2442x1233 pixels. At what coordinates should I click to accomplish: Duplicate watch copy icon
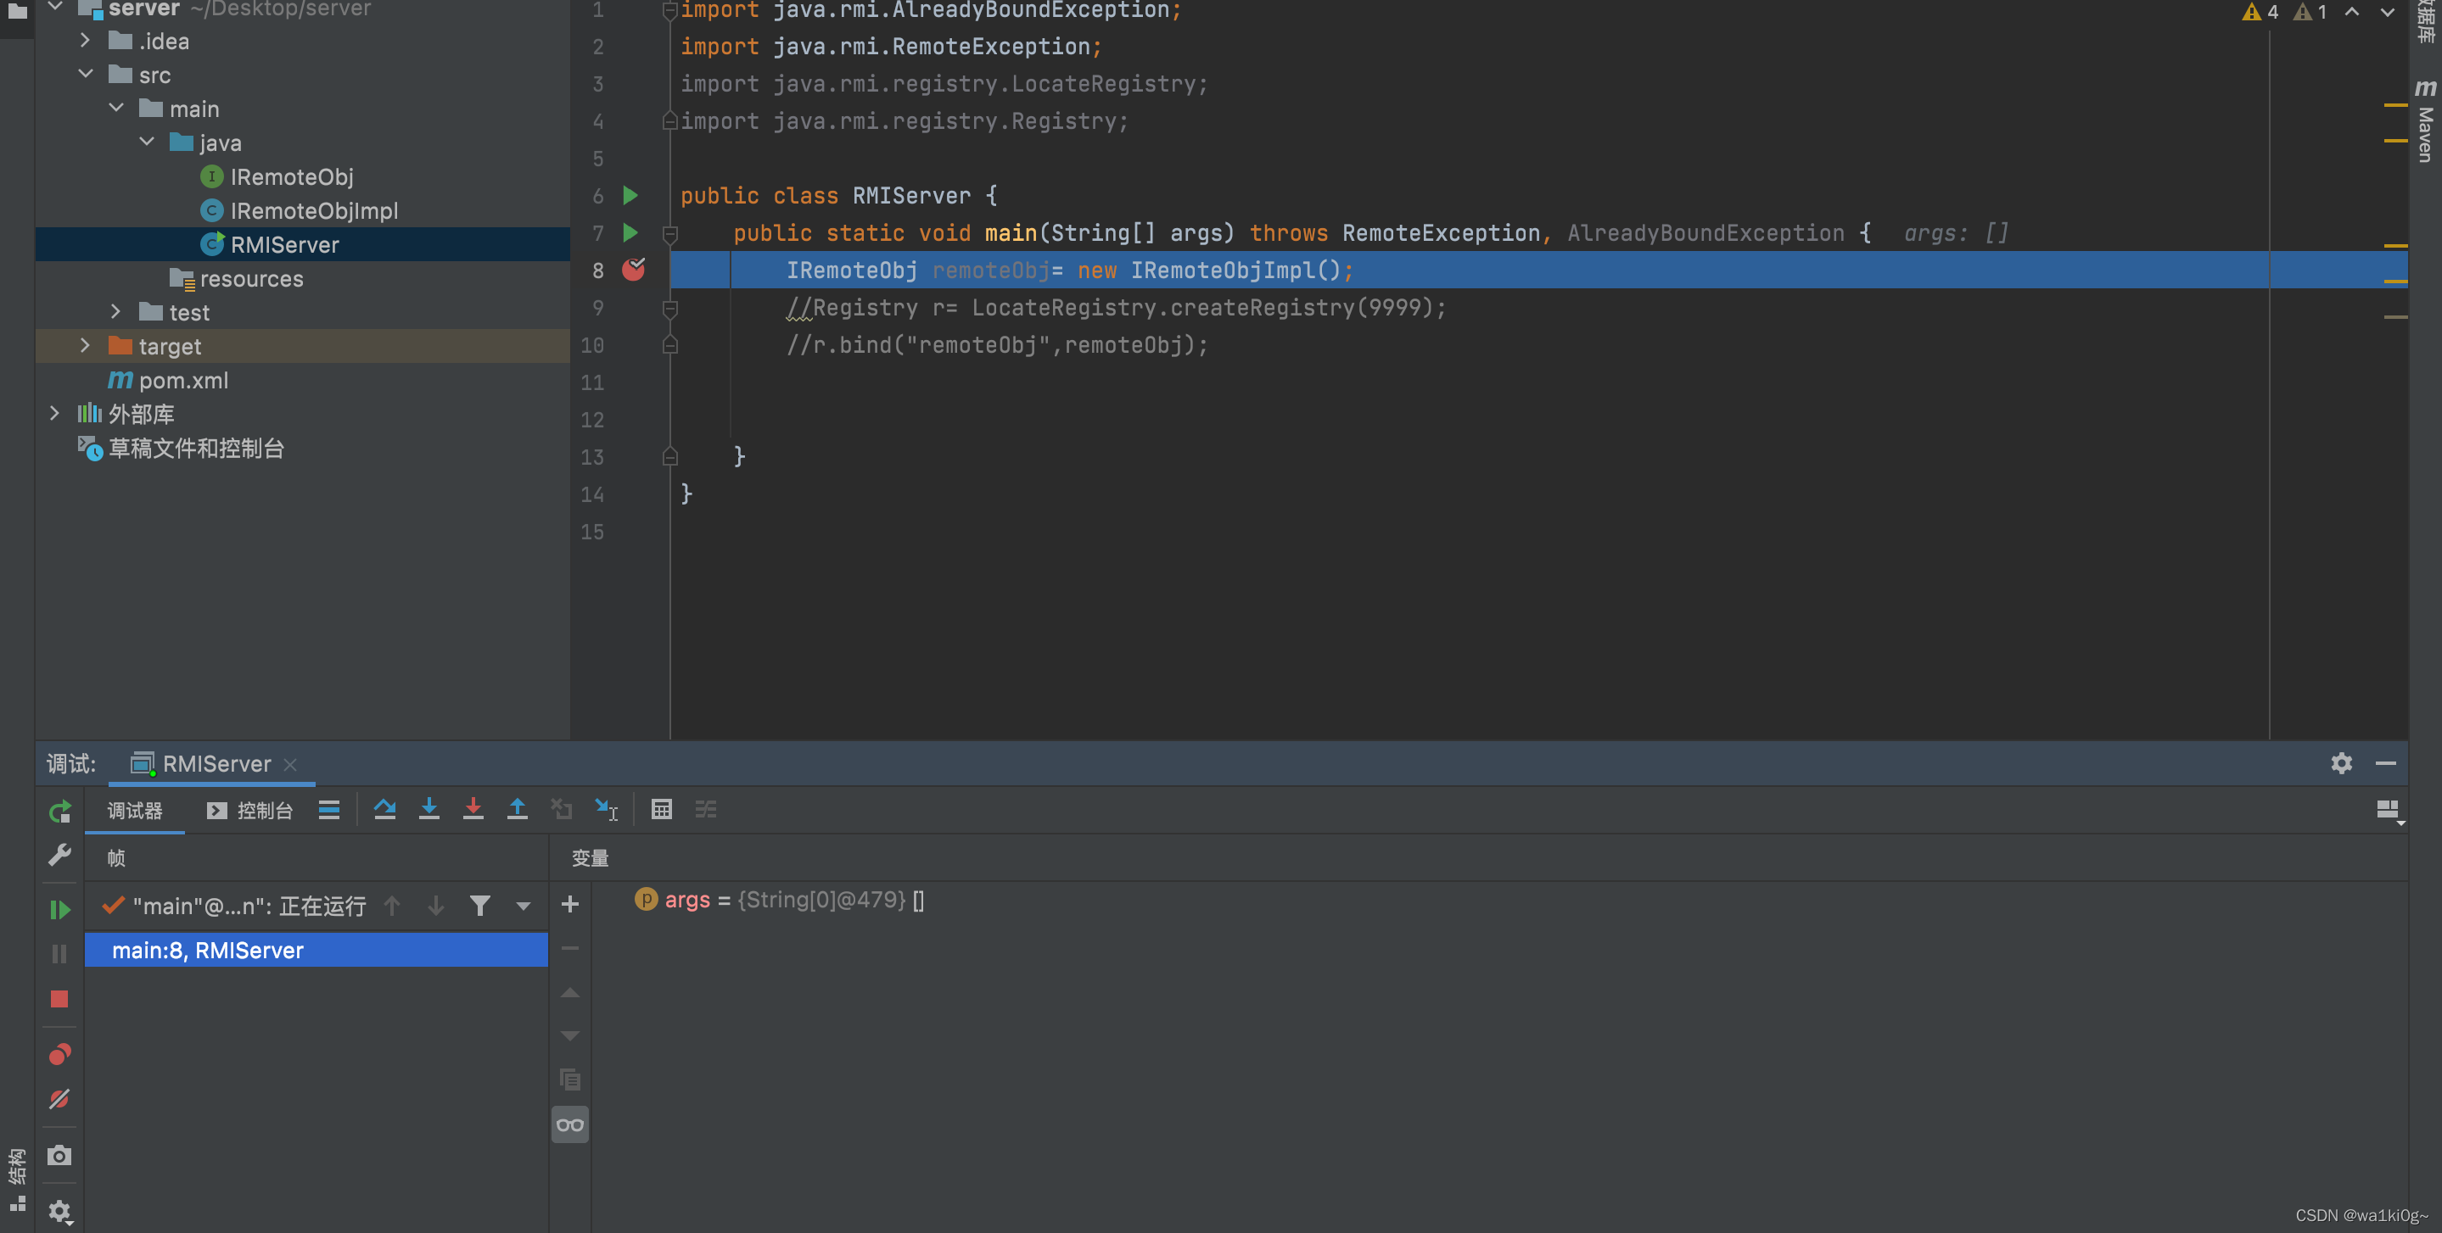pyautogui.click(x=569, y=1080)
